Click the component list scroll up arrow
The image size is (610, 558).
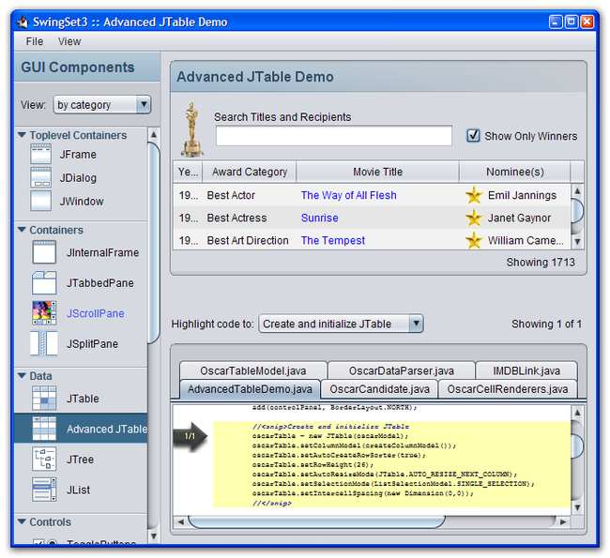[154, 134]
